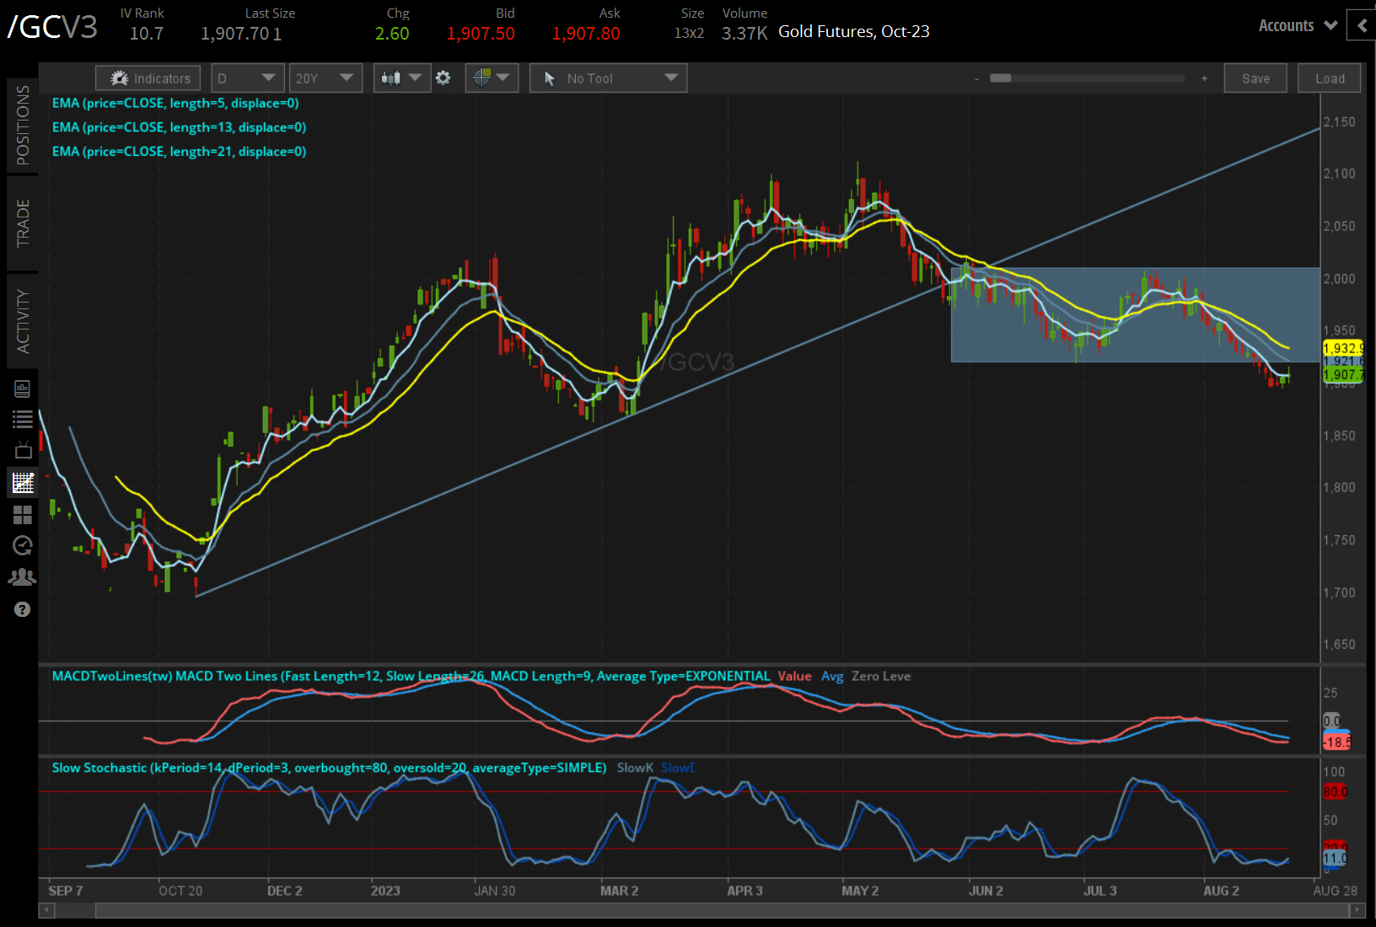This screenshot has width=1376, height=927.
Task: Click the community people icon in sidebar
Action: (x=23, y=576)
